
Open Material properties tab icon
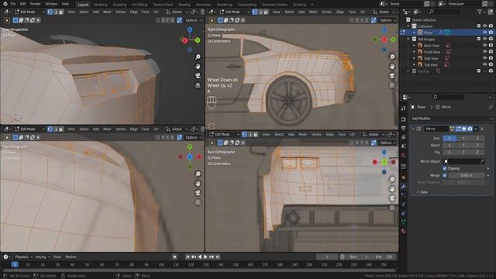tap(404, 231)
